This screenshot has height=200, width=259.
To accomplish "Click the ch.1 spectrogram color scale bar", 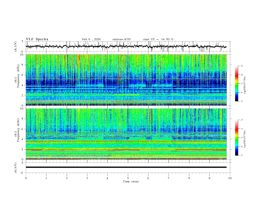I will tap(237, 84).
